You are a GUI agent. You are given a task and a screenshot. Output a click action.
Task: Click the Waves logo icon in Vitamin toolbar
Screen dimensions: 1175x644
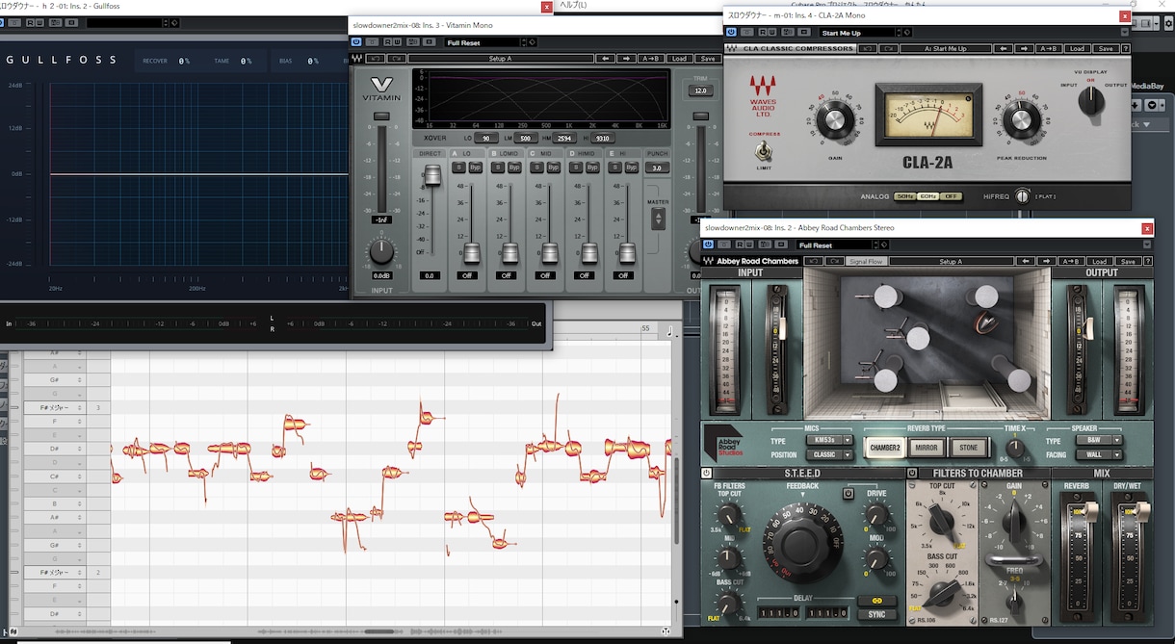pos(357,59)
